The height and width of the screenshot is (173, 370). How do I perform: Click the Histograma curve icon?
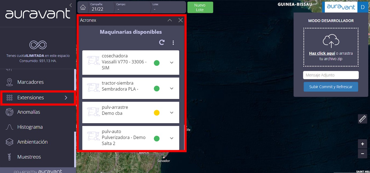pyautogui.click(x=10, y=127)
